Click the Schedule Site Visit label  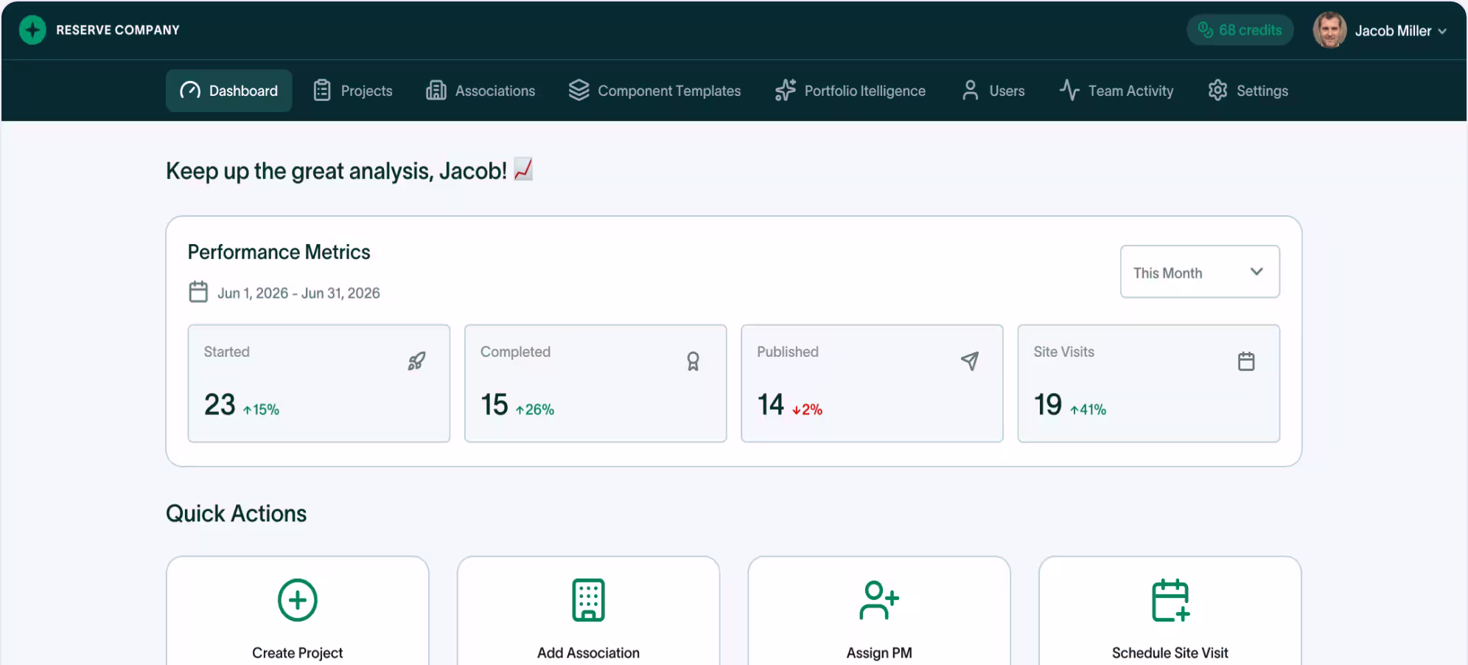pos(1170,652)
